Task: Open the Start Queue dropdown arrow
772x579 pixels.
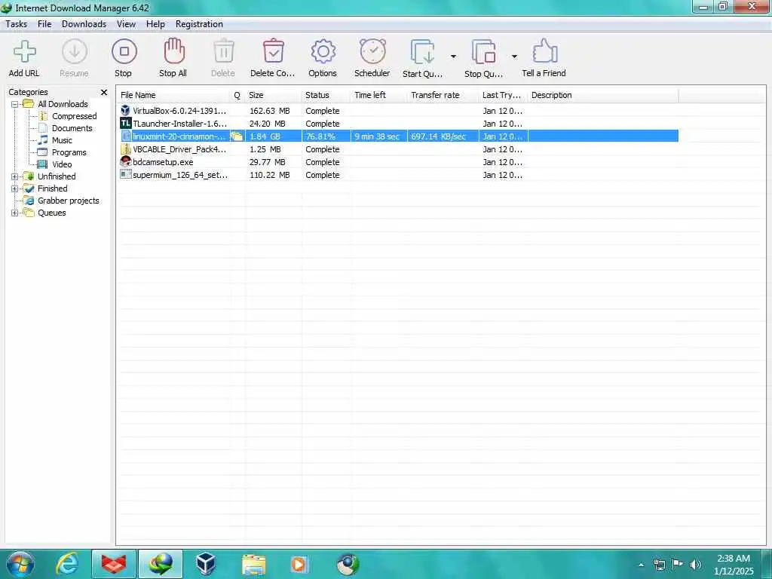Action: (x=453, y=57)
